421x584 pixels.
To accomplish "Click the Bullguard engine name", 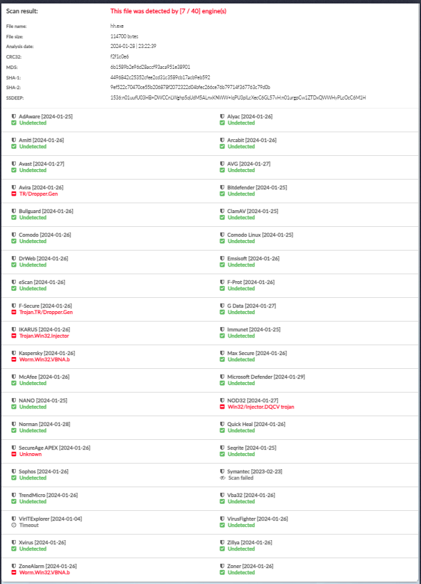I will [x=30, y=211].
